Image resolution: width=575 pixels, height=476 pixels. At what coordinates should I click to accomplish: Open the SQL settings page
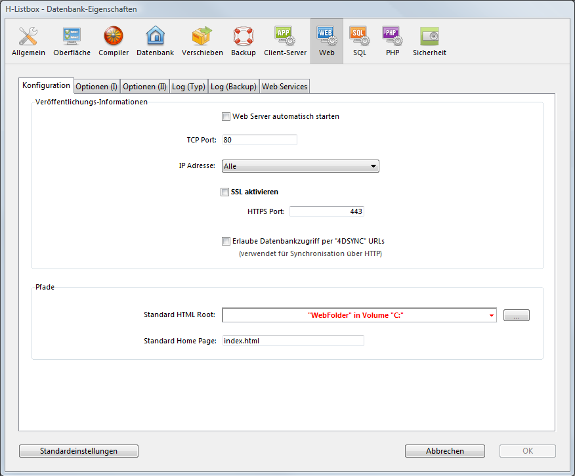(x=360, y=41)
